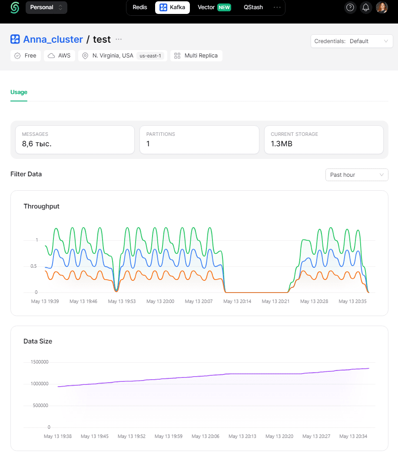Click the Upstash logo icon
The height and width of the screenshot is (458, 398).
click(15, 7)
